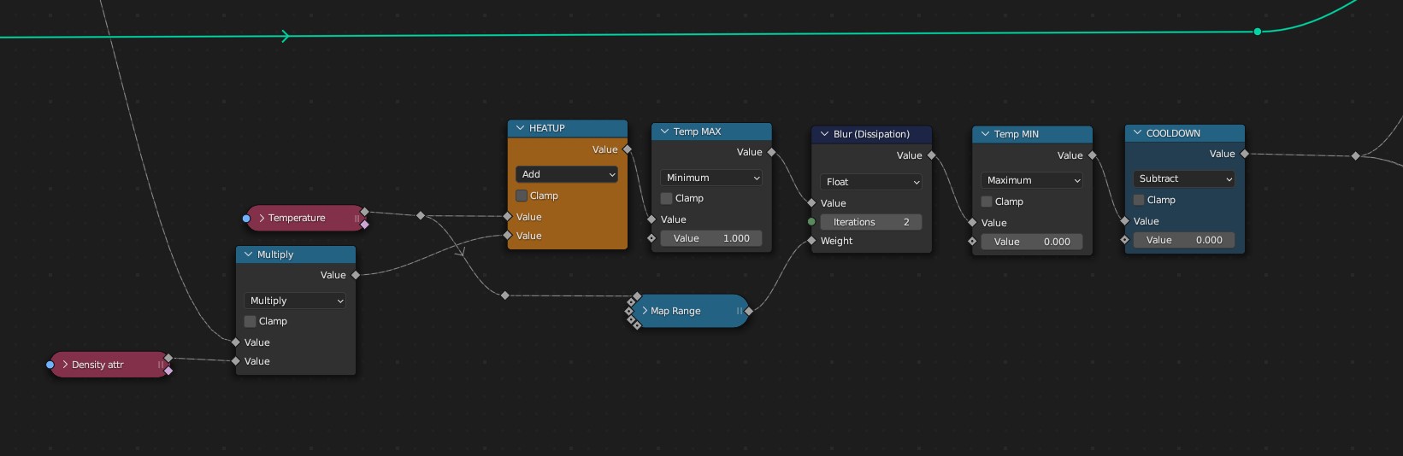Collapse the HEATUP node via its chevron
Image resolution: width=1403 pixels, height=456 pixels.
tap(520, 128)
